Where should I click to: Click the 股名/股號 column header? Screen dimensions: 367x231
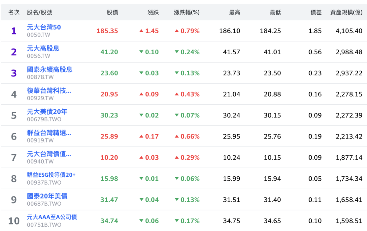[x=39, y=12]
